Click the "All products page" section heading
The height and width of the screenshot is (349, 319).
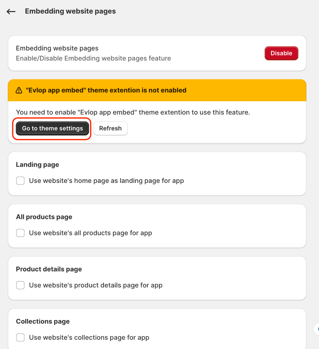point(44,217)
